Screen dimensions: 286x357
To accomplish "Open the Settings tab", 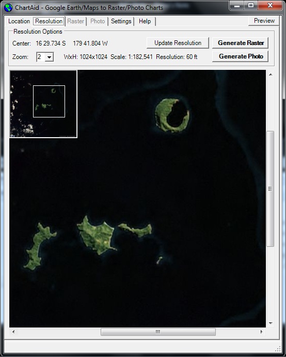I will click(121, 21).
